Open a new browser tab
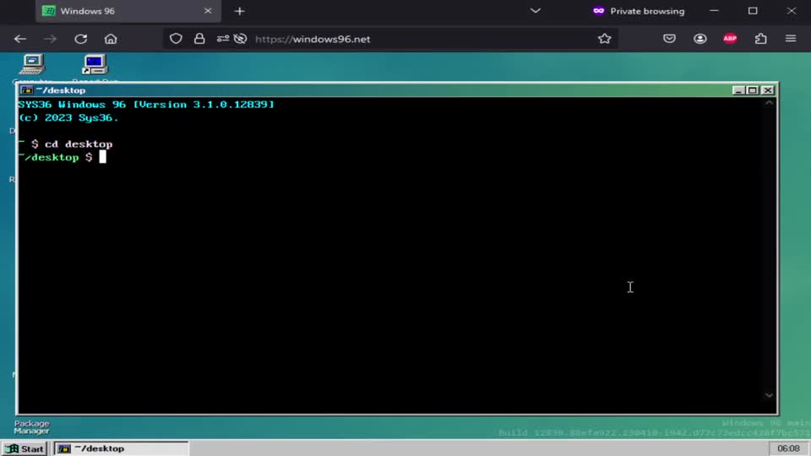The height and width of the screenshot is (456, 811). click(x=239, y=11)
